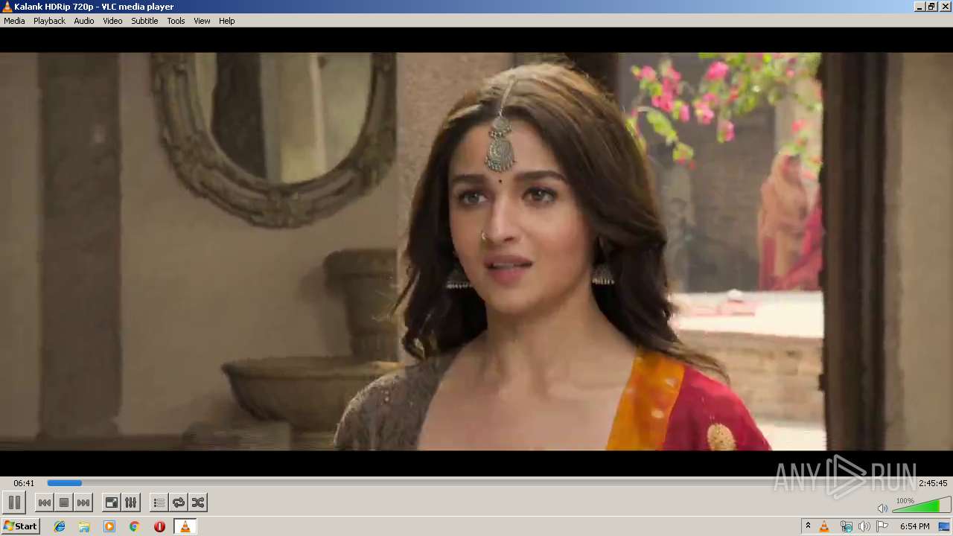Open system volume tray icon
The image size is (953, 536).
click(x=864, y=526)
